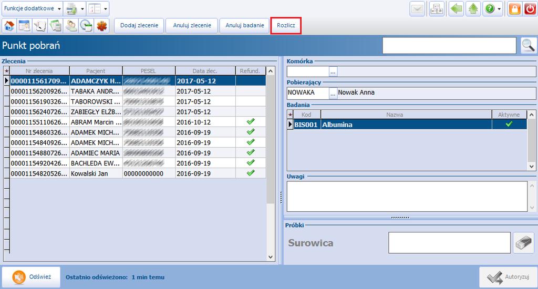Open the help question mark dropdown arrow

pyautogui.click(x=499, y=9)
